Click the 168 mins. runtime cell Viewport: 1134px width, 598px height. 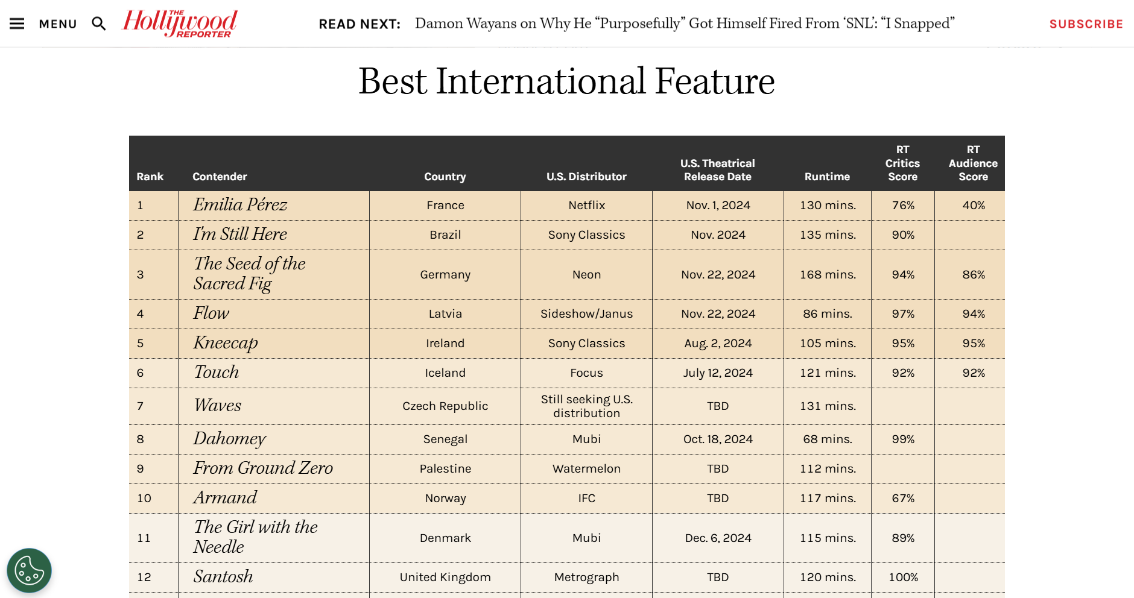(x=828, y=275)
